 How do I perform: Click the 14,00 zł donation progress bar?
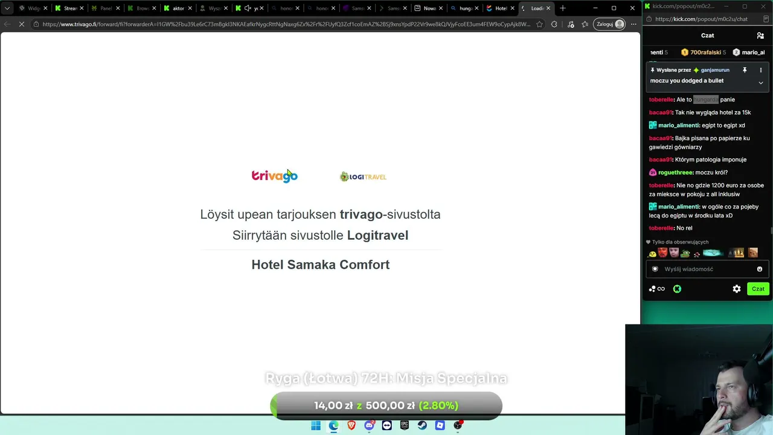(386, 405)
